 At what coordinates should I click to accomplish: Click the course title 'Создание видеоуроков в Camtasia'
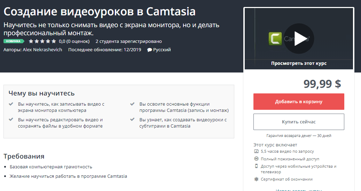pos(100,12)
